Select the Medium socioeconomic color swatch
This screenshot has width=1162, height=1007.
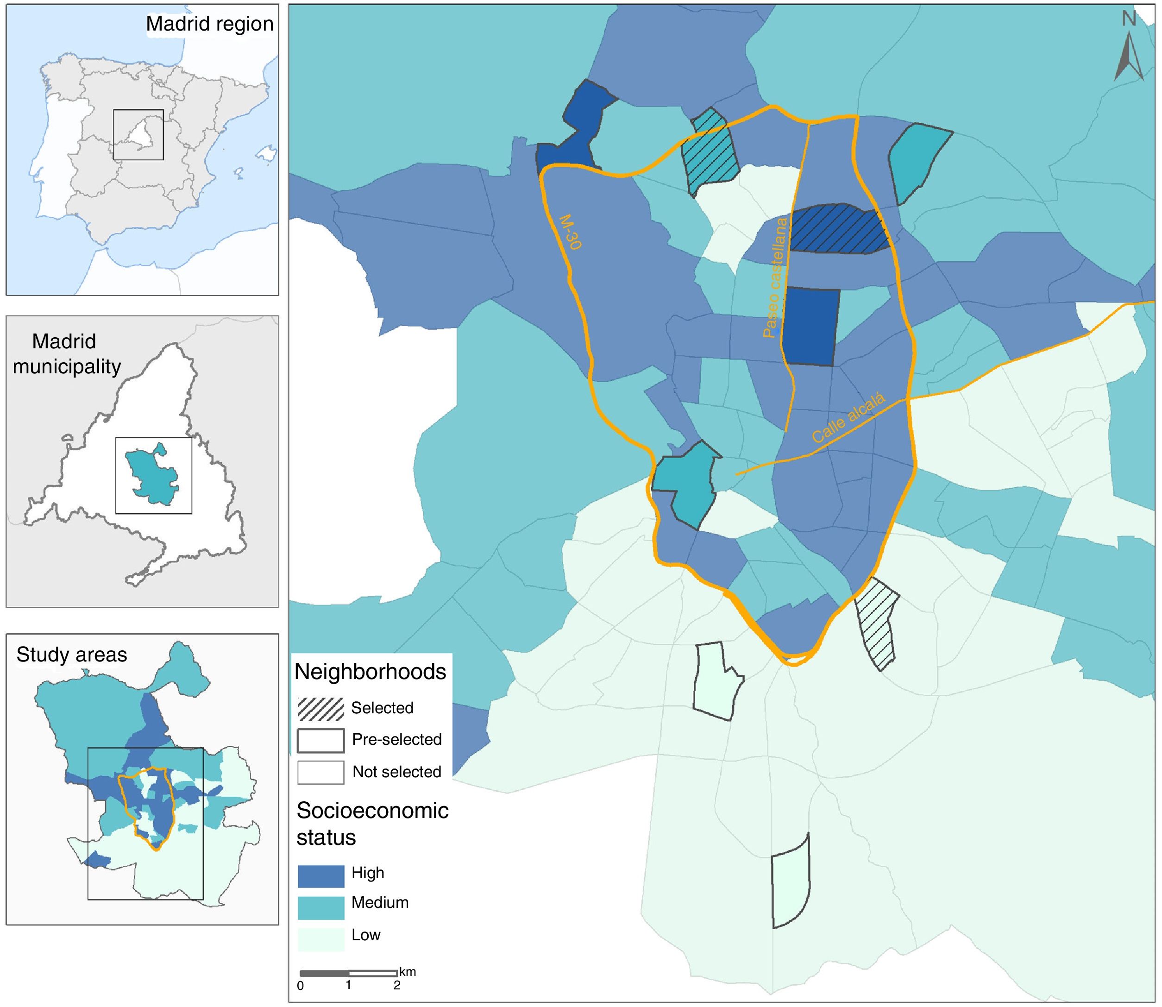[320, 907]
